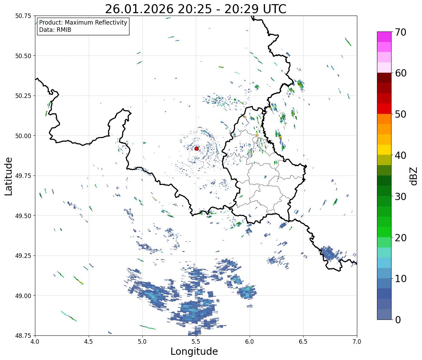Viewport: 422px width, 360px height.
Task: Click the red colorbar segment just above 50
Action: (384, 109)
